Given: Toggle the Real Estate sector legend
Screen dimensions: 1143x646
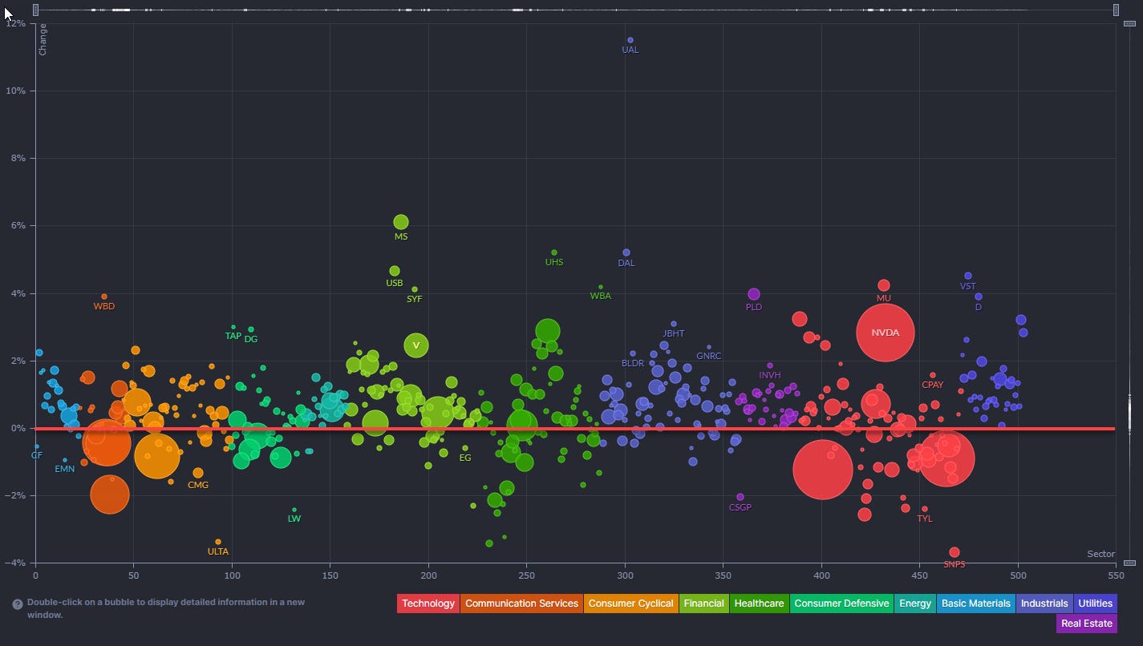Looking at the screenshot, I should click(x=1086, y=623).
